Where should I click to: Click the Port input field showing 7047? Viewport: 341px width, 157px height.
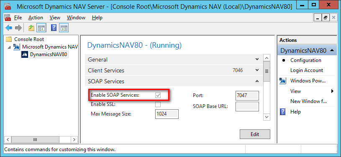[247, 95]
